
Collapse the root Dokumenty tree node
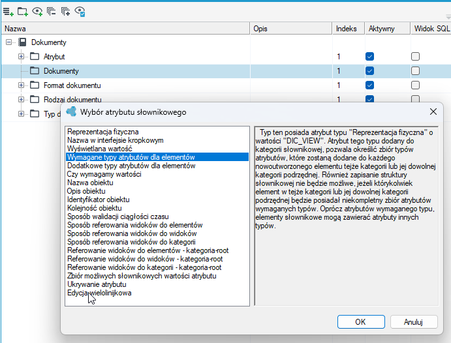pos(9,42)
